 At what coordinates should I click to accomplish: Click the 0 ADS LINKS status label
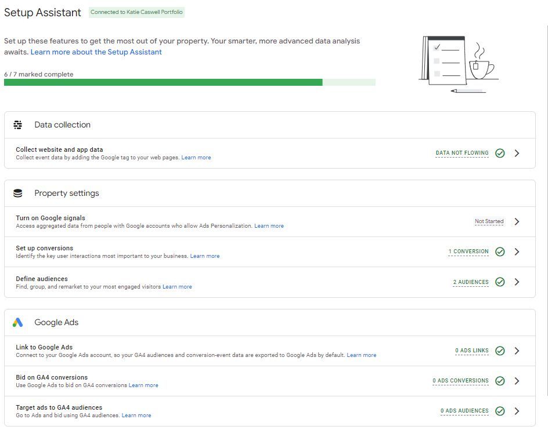[472, 351]
